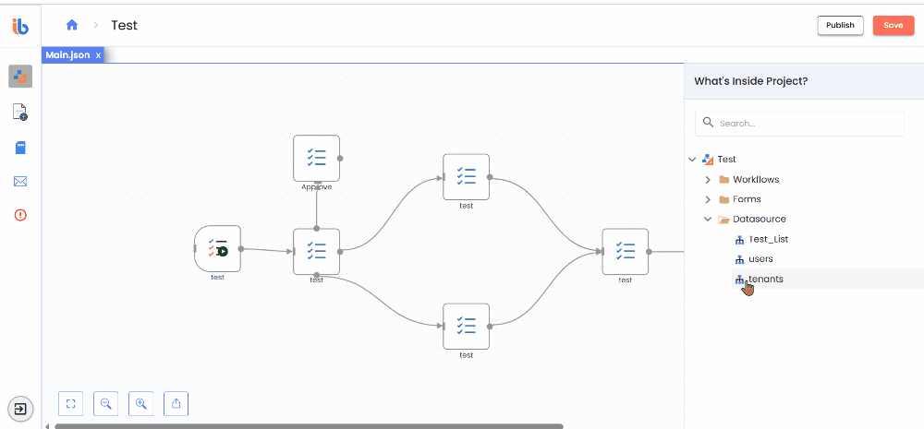The width and height of the screenshot is (924, 429).
Task: Click the Test breadcrumb title
Action: pos(124,25)
